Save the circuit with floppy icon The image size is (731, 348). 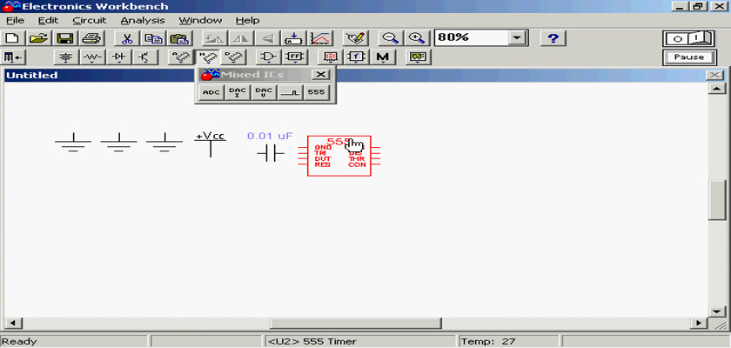66,38
